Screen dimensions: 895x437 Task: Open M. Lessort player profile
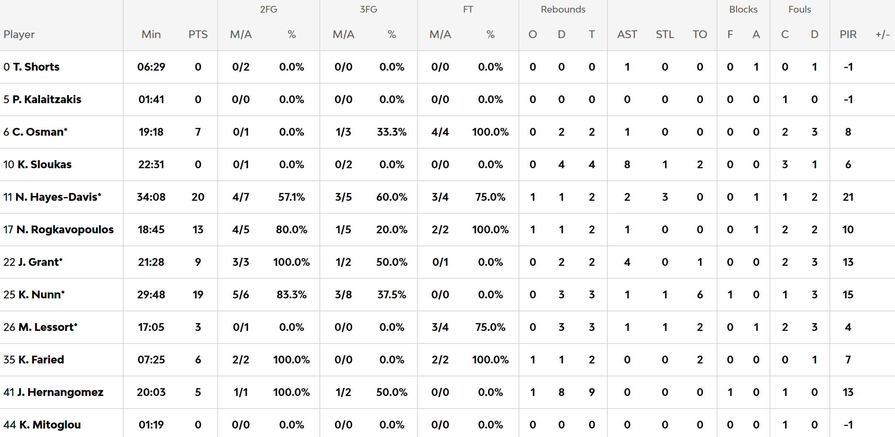point(47,327)
